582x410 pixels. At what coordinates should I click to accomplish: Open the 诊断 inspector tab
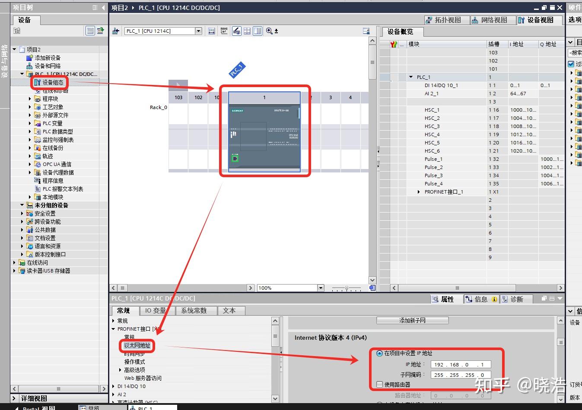(517, 299)
